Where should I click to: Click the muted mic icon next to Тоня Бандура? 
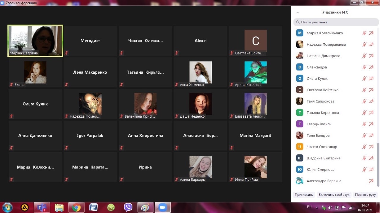[364, 135]
